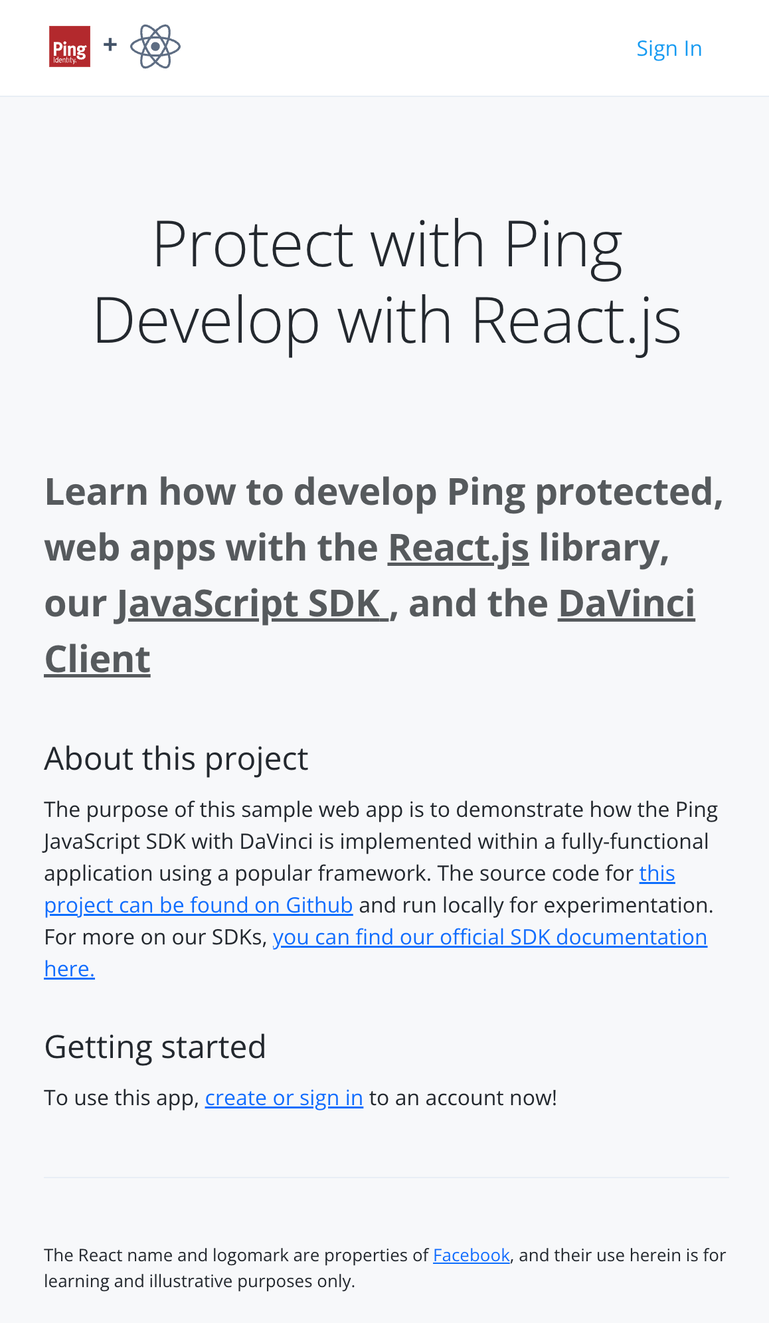Click the plus sign between the logos

coord(110,44)
